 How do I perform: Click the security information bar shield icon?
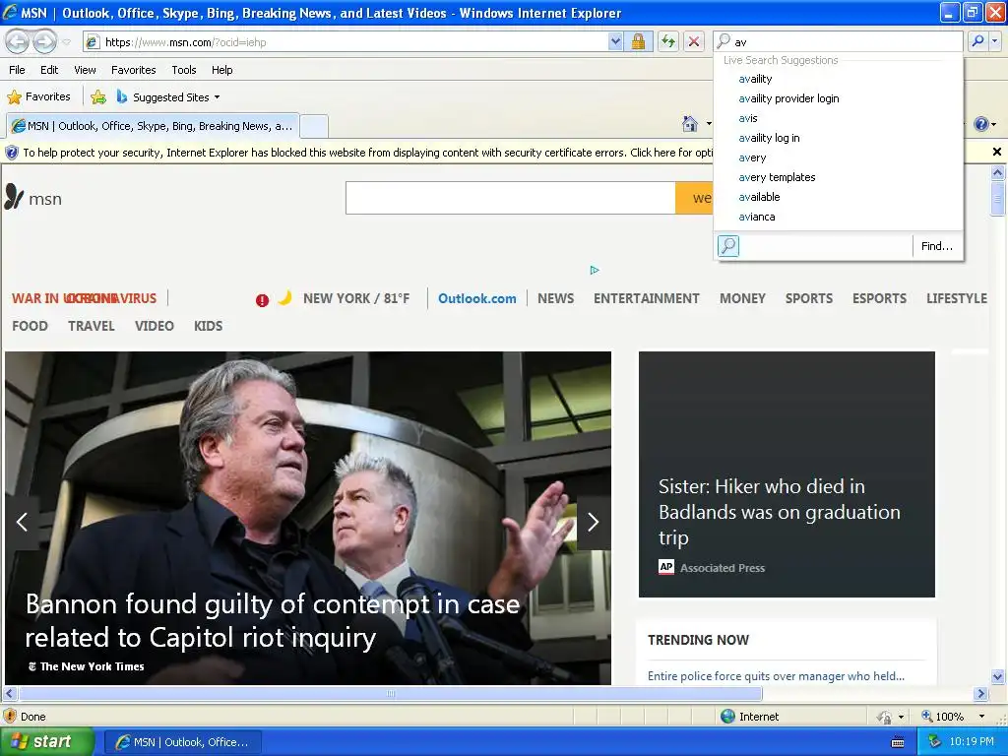coord(12,153)
